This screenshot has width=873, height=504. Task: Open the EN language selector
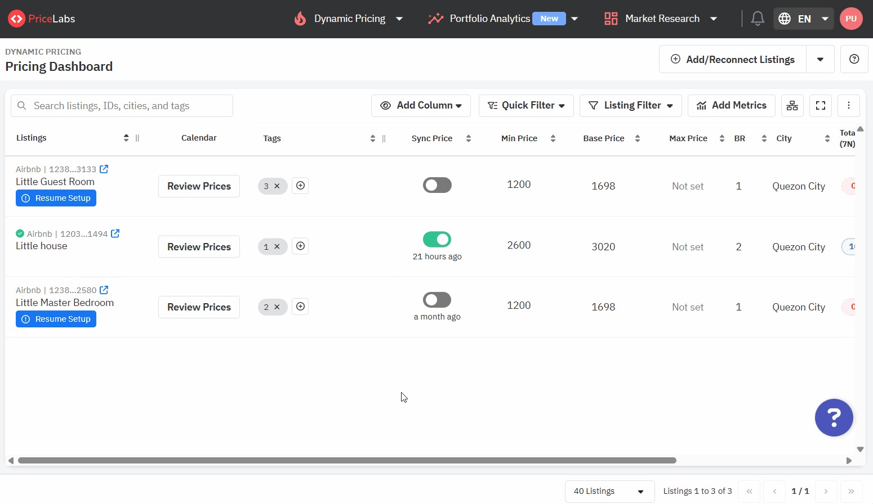(x=804, y=19)
